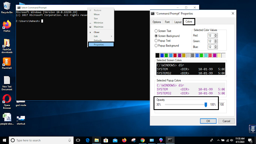Click the Red value input field

pos(211,36)
